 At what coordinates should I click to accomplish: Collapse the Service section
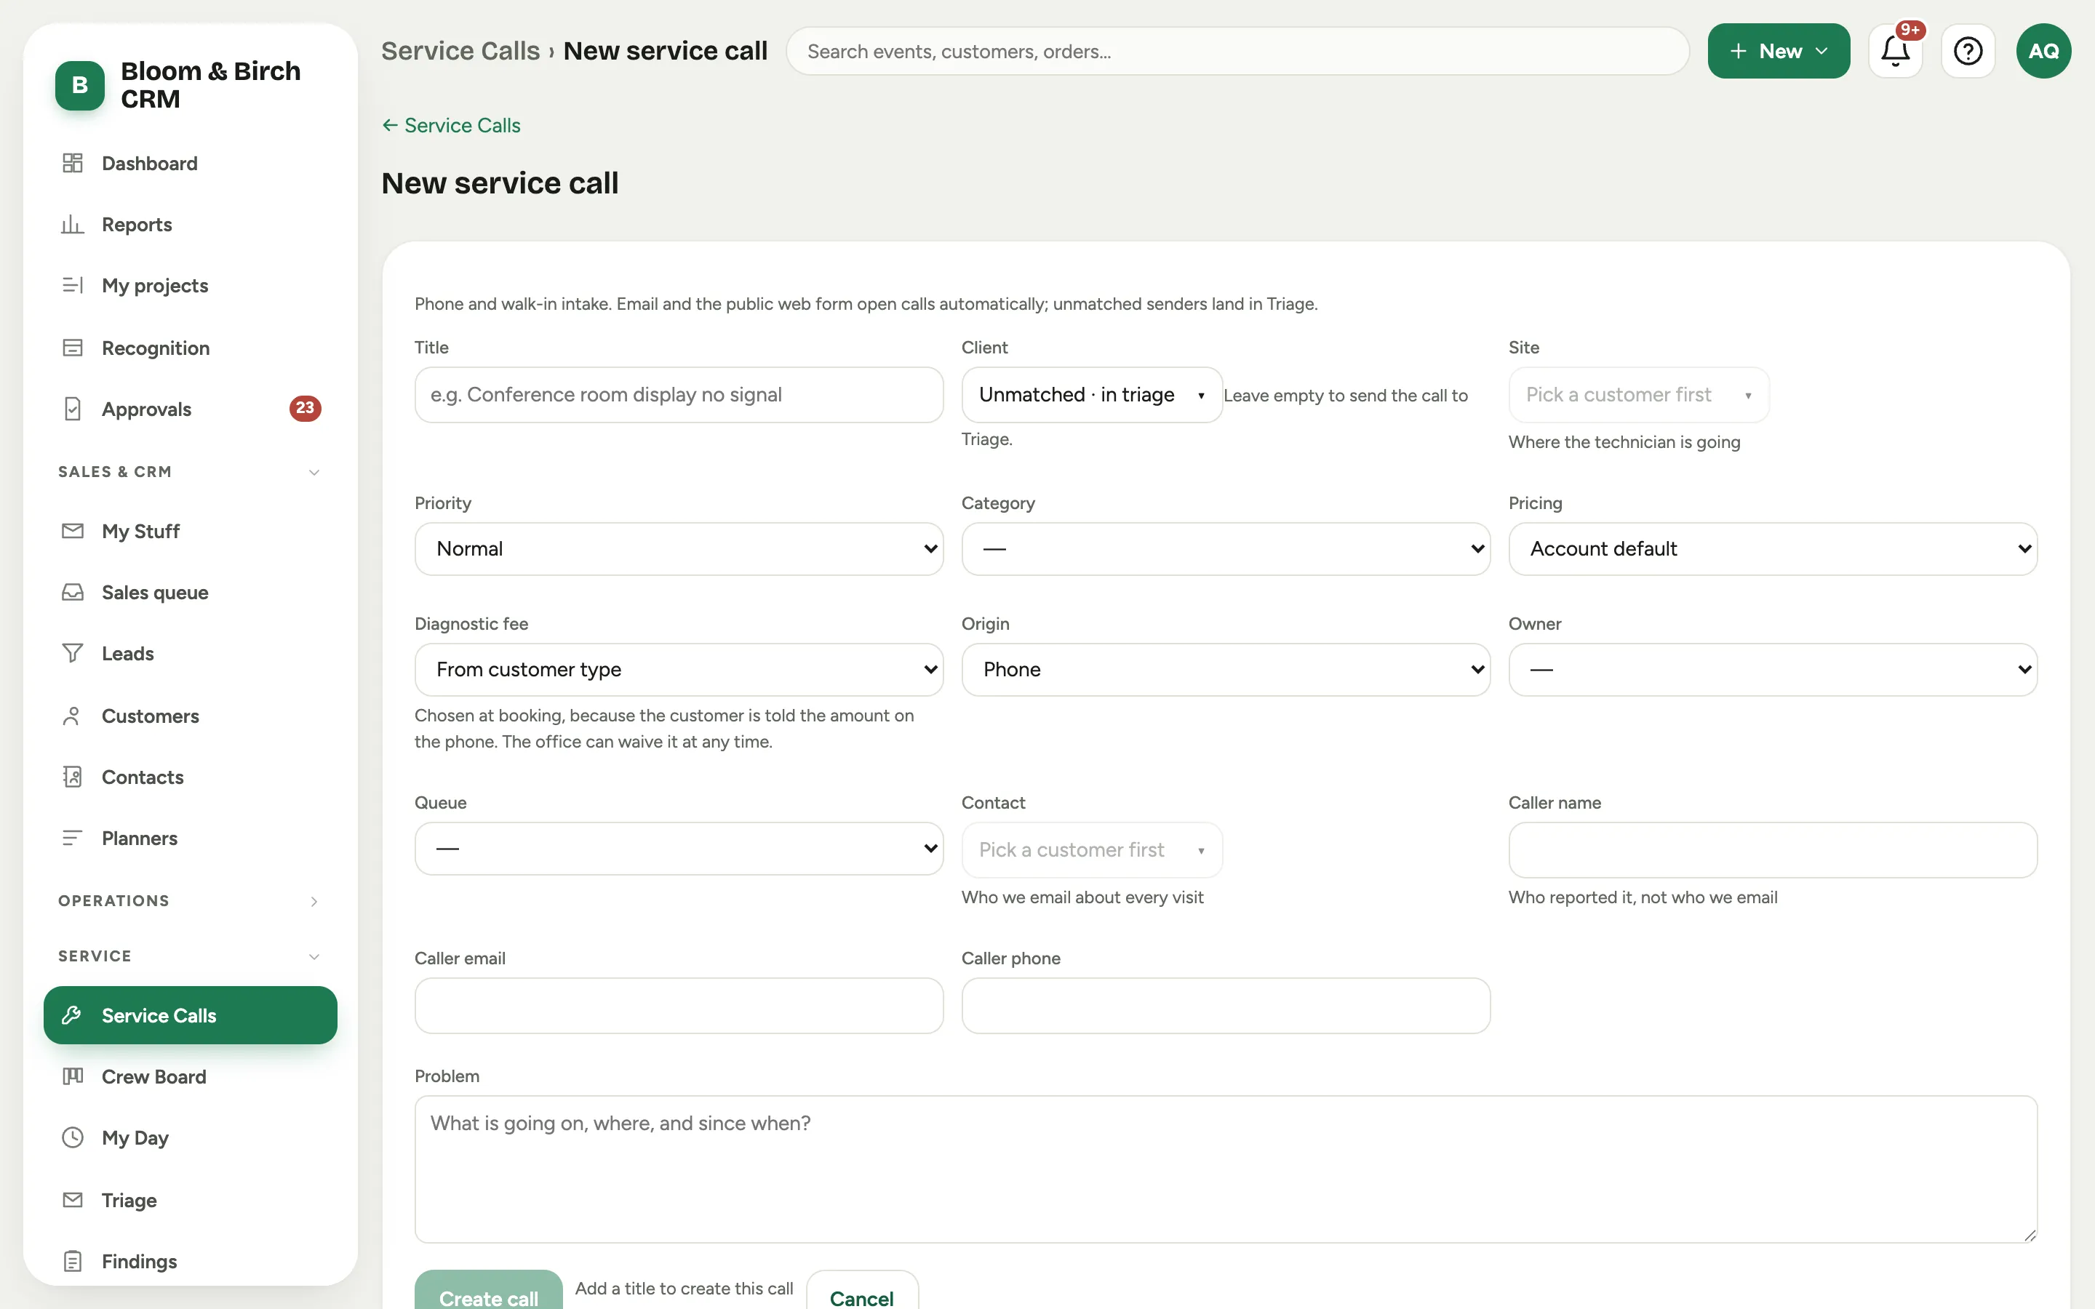190,956
